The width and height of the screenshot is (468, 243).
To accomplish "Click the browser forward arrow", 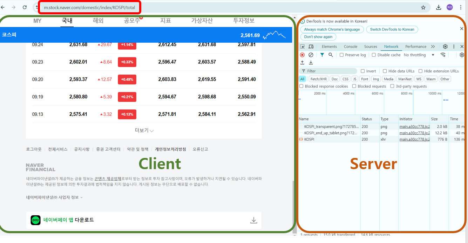I will 13,7.
